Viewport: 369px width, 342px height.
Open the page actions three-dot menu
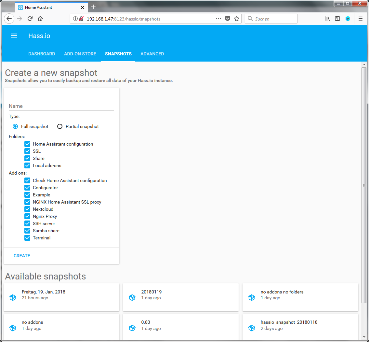click(x=218, y=19)
